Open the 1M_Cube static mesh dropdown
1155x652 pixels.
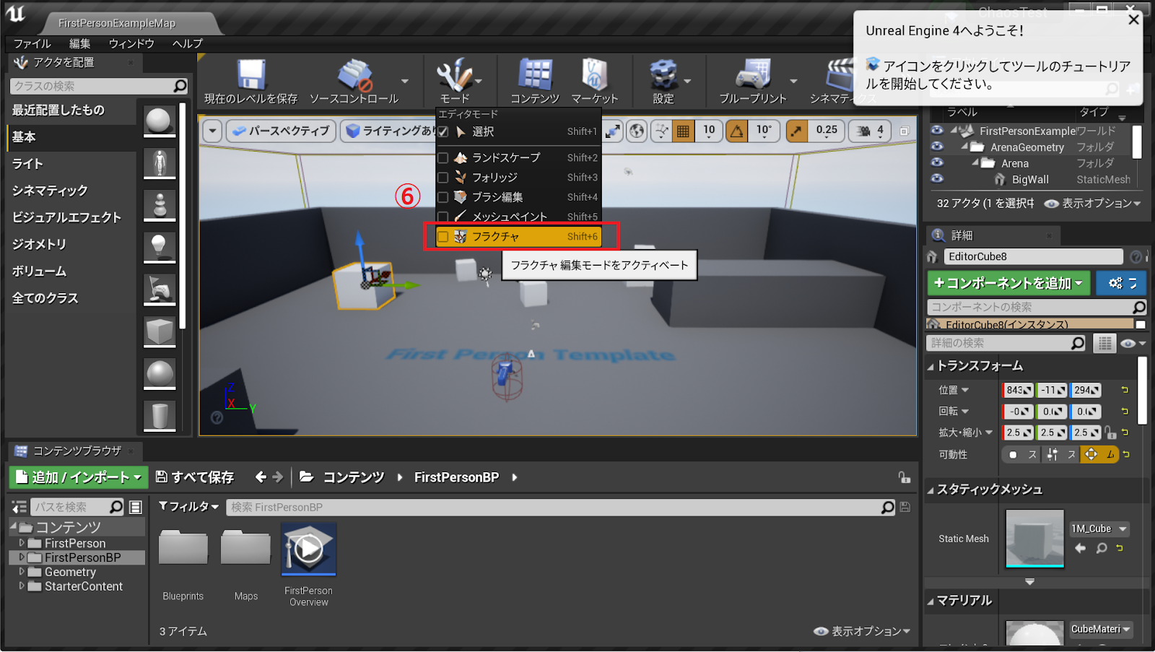[1099, 529]
